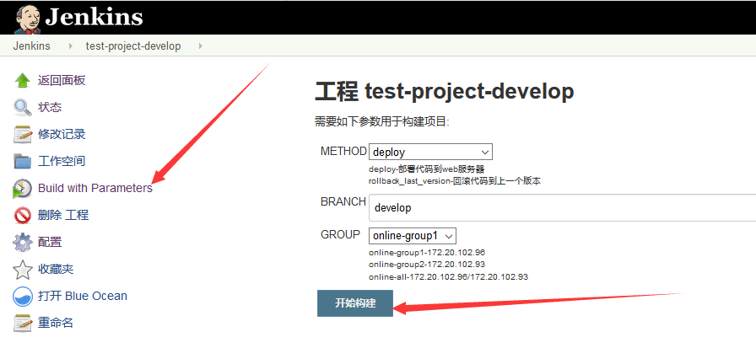Click the star icon for 收藏夹

23,270
